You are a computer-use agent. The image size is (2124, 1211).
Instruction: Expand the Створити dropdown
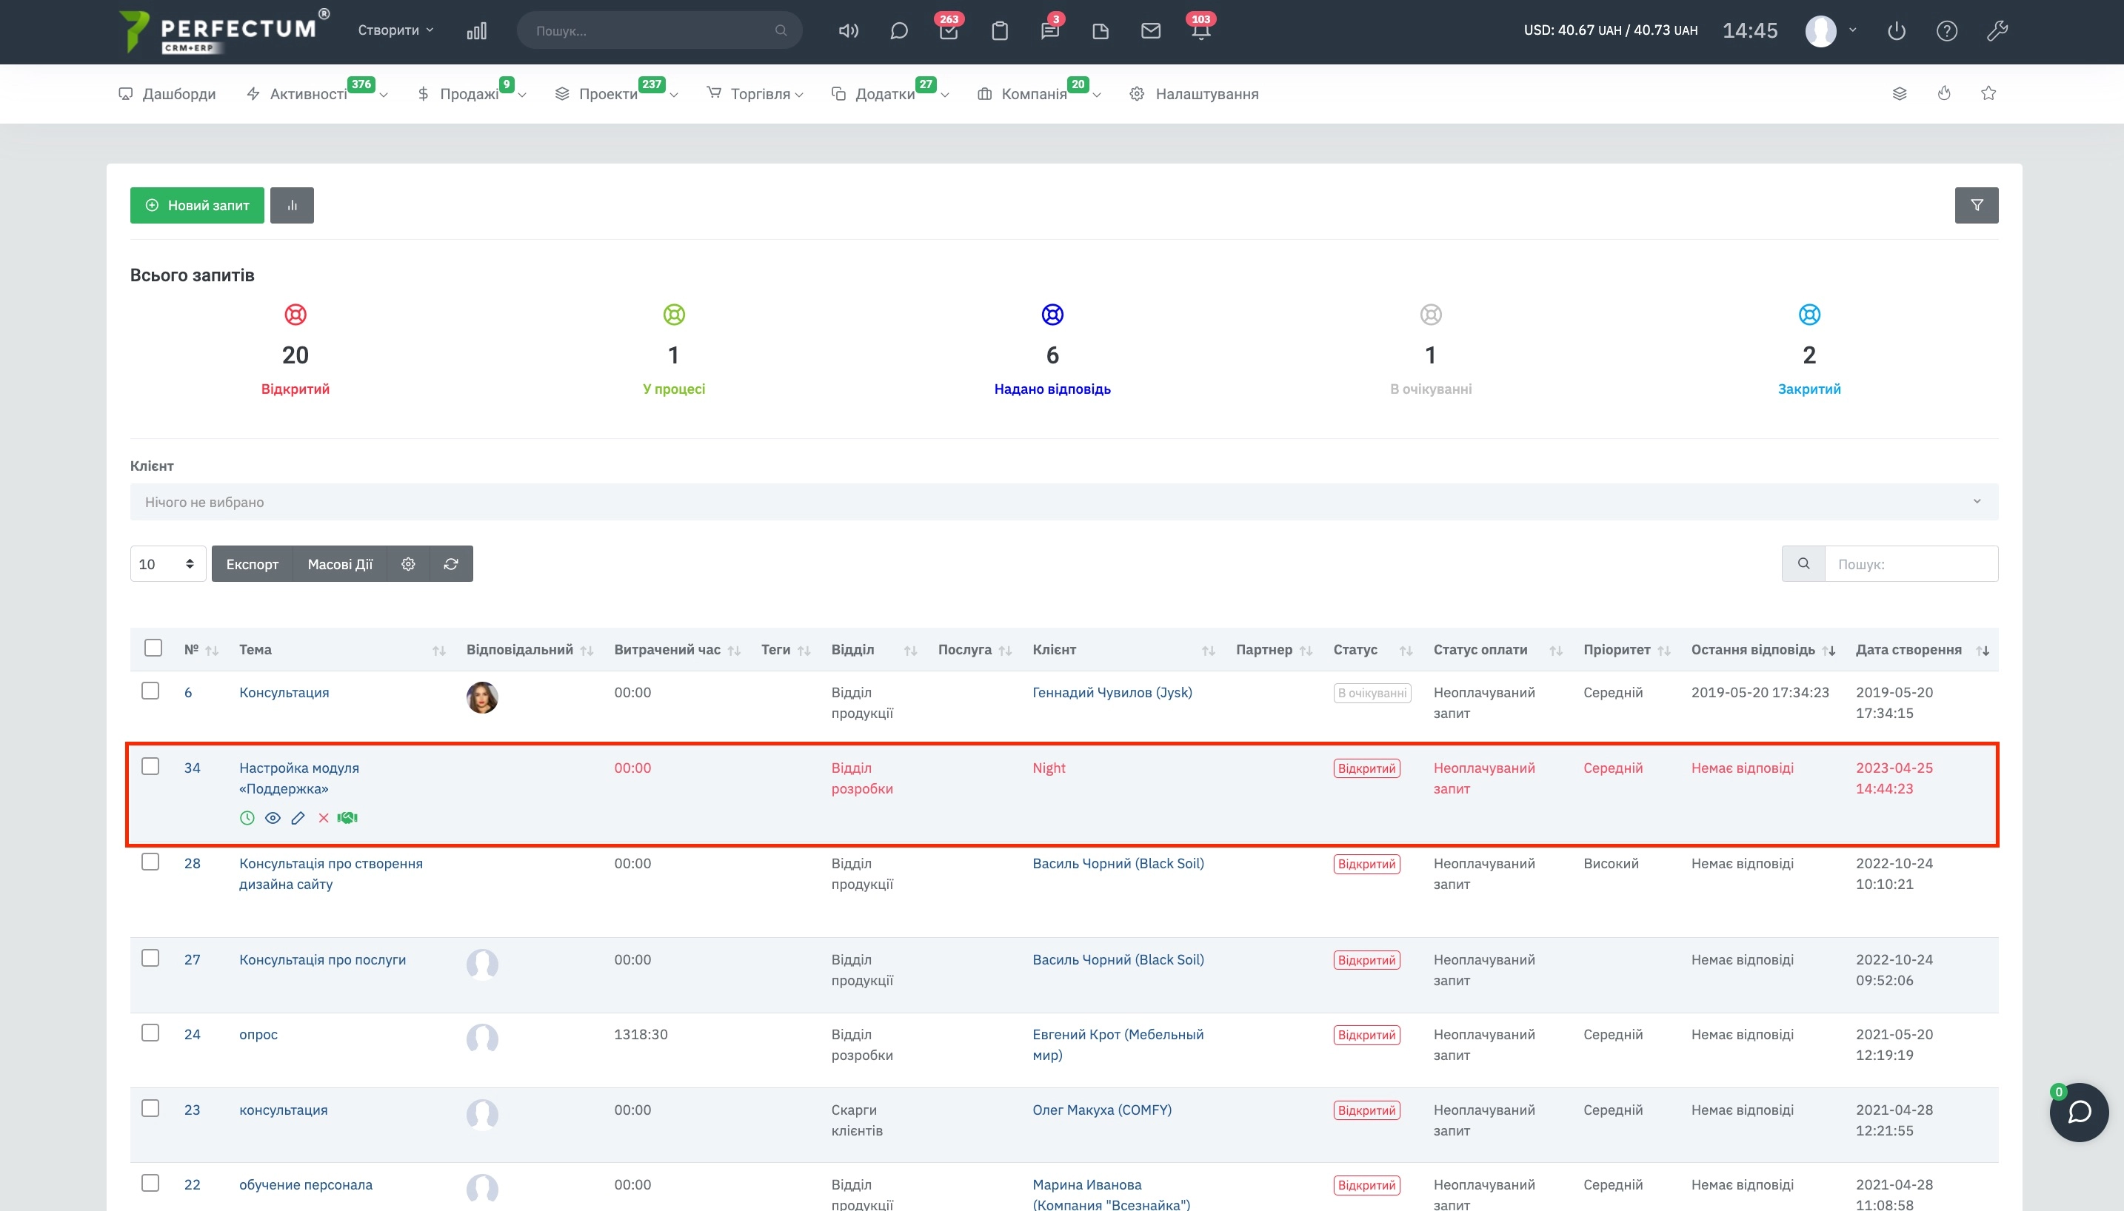pyautogui.click(x=395, y=31)
